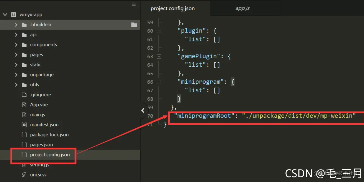
Task: Open the sidebar hamburger menu icon
Action: (x=134, y=4)
